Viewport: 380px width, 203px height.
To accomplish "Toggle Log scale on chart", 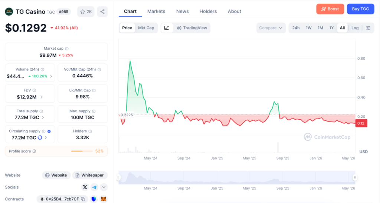I will pos(355,28).
